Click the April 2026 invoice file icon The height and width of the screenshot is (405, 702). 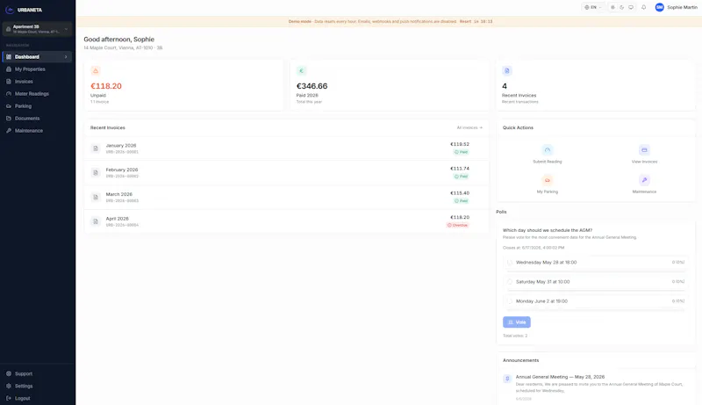pyautogui.click(x=96, y=221)
